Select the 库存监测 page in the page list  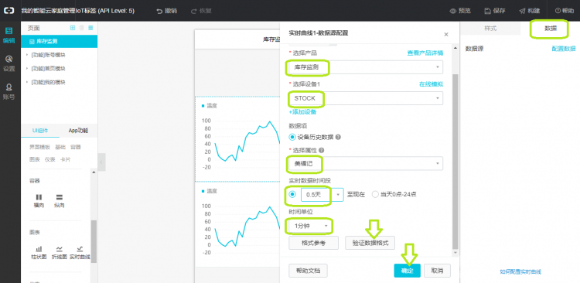pos(60,42)
